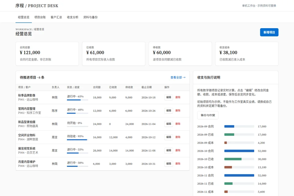Viewport: 294px width, 196px height.
Task: Click the 序程 / PROJECT DESK title
Action: [37, 6]
